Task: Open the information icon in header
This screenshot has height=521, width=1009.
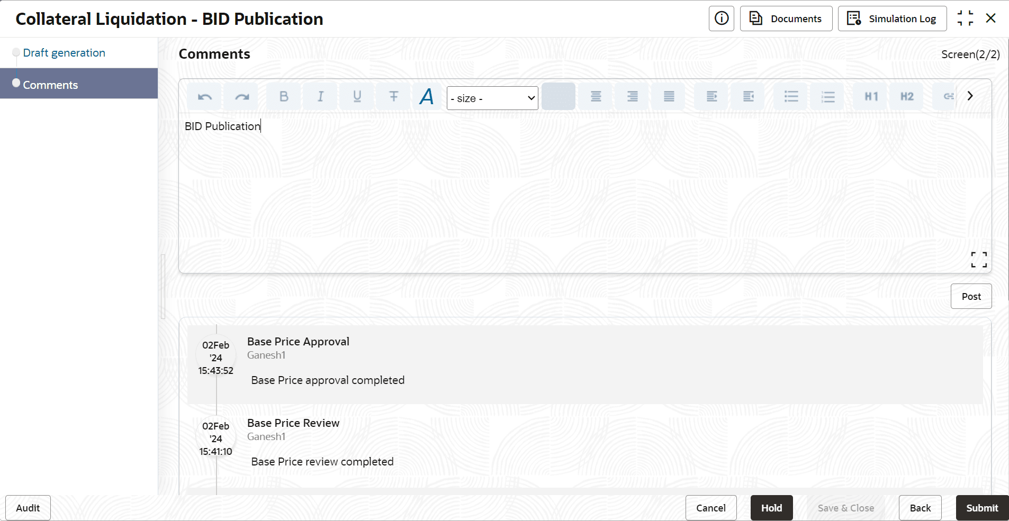Action: 722,19
